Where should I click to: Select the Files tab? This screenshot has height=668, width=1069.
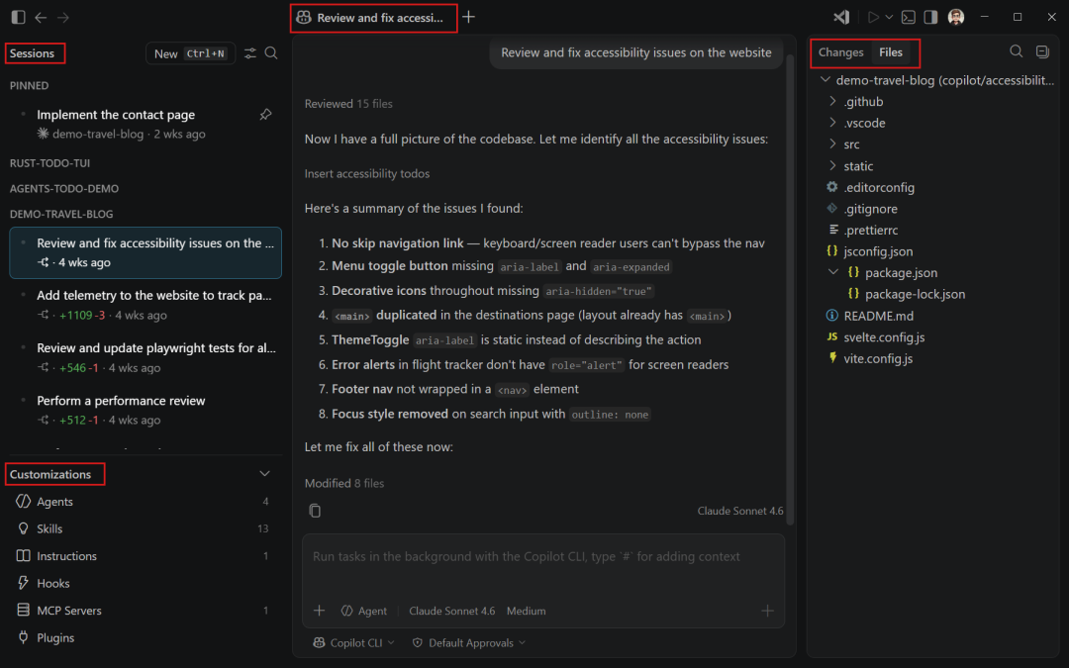coord(891,52)
